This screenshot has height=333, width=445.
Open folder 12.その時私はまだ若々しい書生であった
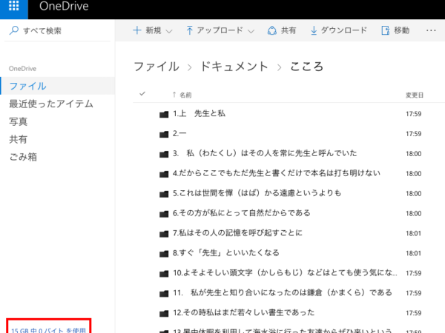pyautogui.click(x=244, y=312)
